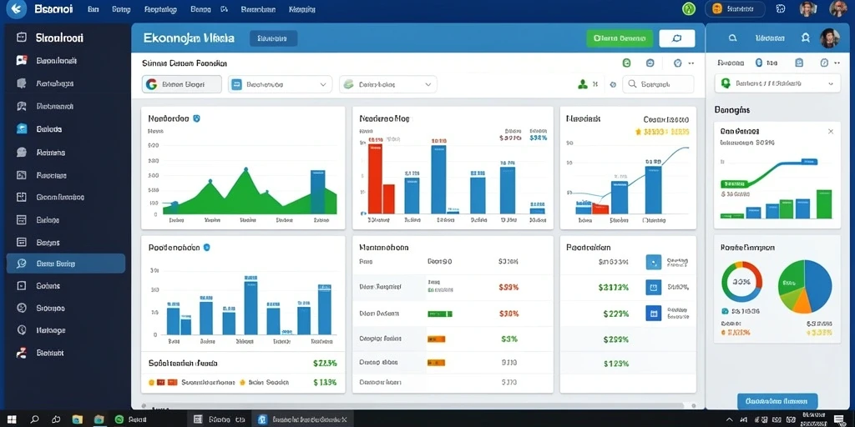Expand the dropdown with blue square icon

click(x=280, y=84)
